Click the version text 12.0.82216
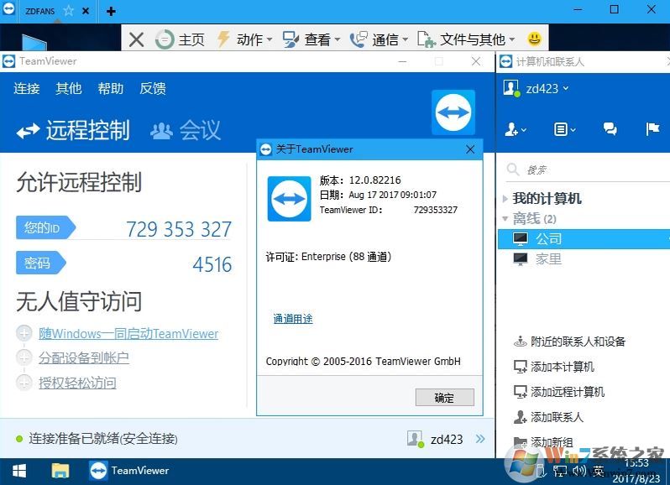670x485 pixels. pos(374,180)
